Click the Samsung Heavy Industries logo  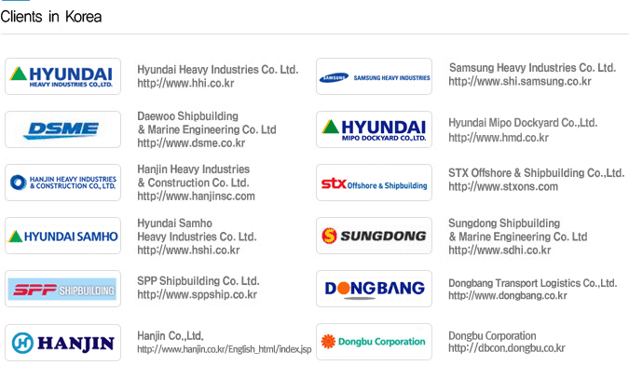pyautogui.click(x=374, y=76)
